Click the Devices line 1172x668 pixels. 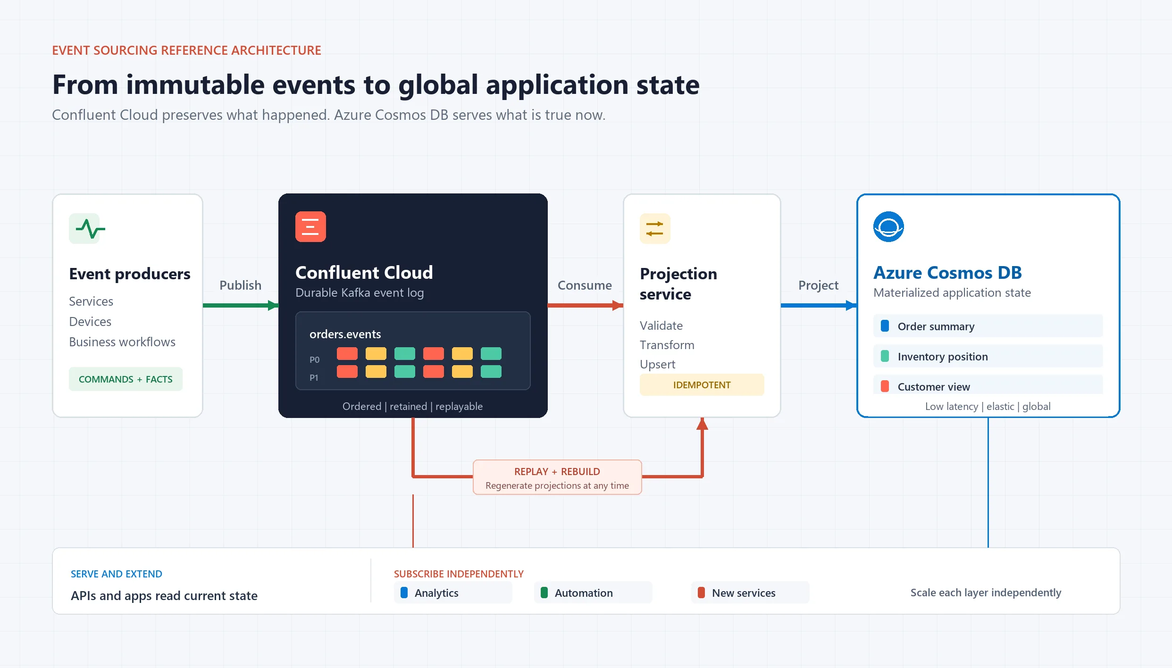(90, 321)
